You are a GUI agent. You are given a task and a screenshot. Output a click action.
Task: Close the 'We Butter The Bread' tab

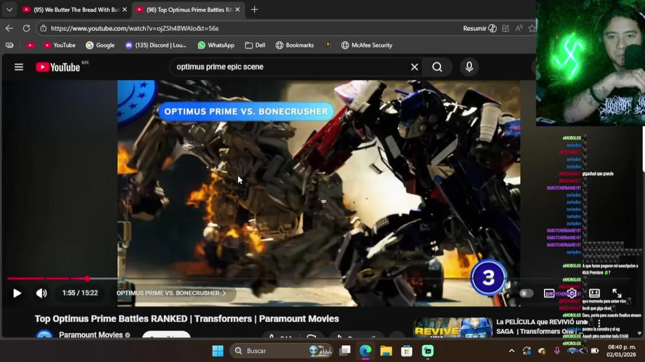(125, 10)
